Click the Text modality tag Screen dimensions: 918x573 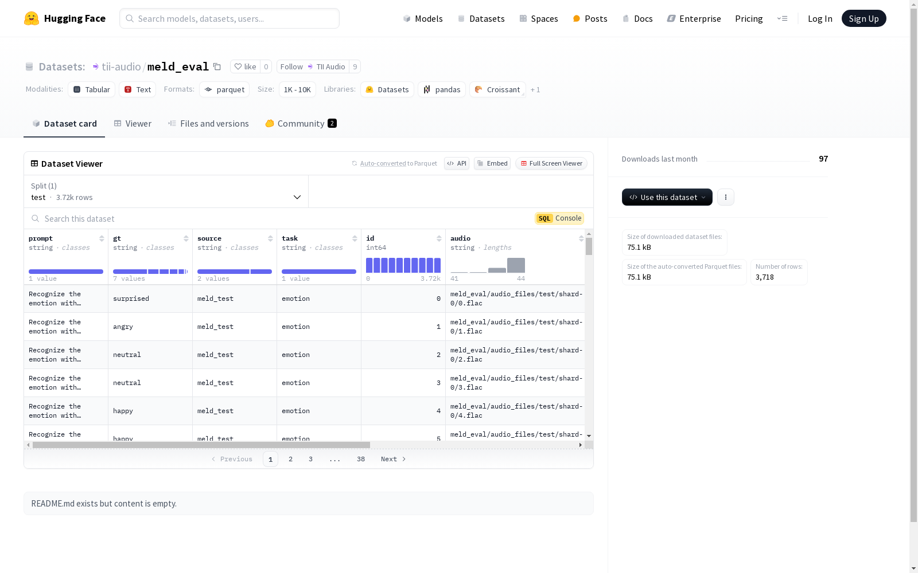138,89
